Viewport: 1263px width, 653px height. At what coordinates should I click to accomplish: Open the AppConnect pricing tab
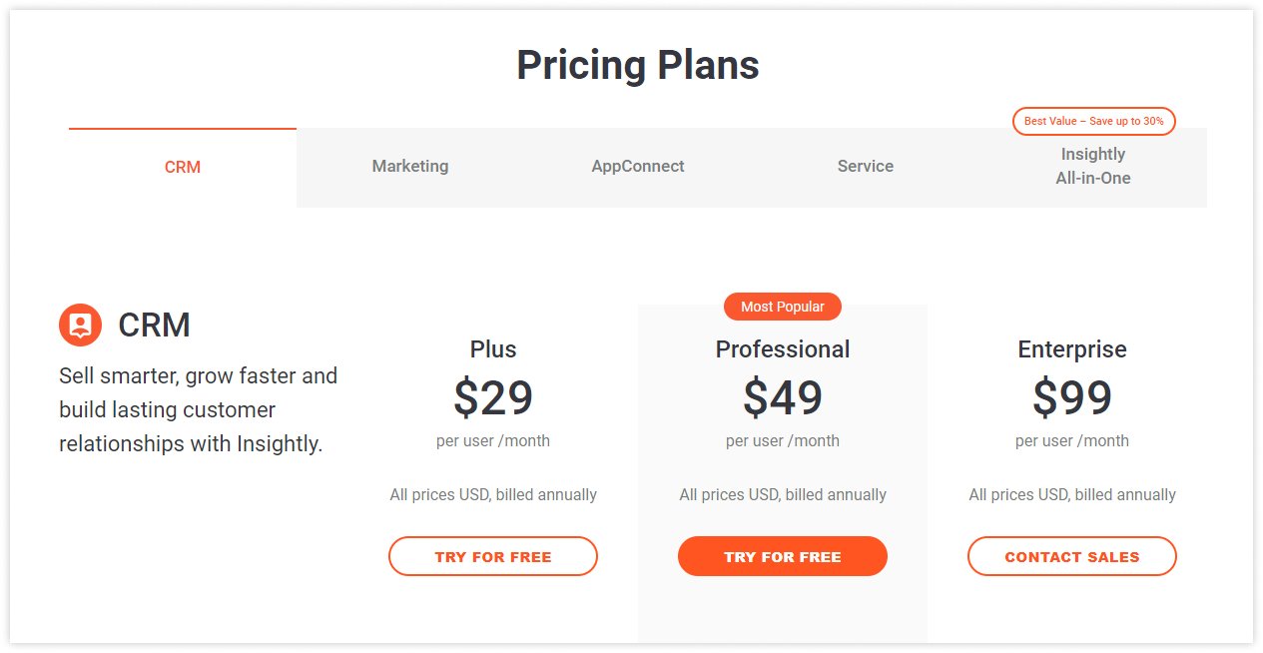point(637,166)
